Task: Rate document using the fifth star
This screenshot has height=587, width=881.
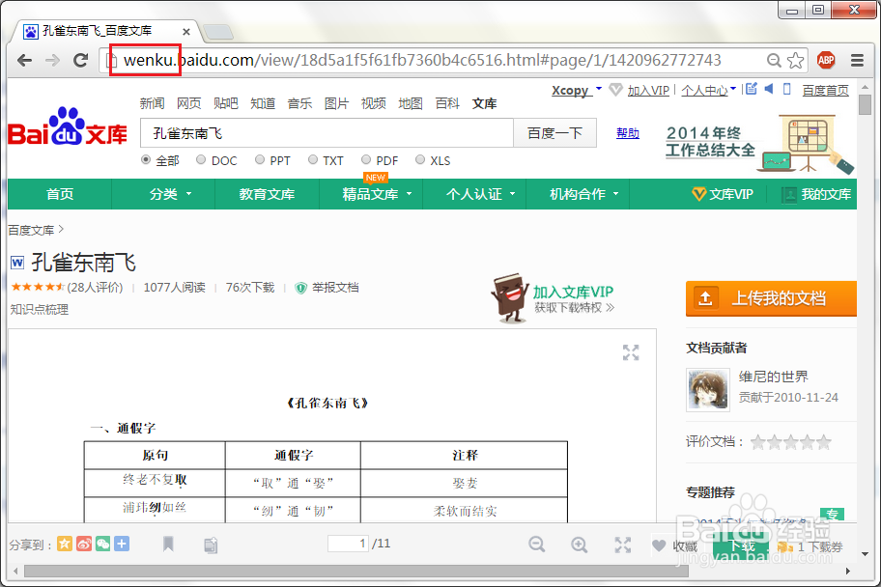Action: [824, 442]
